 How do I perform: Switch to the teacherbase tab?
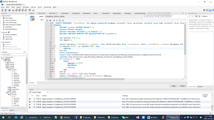[117, 13]
